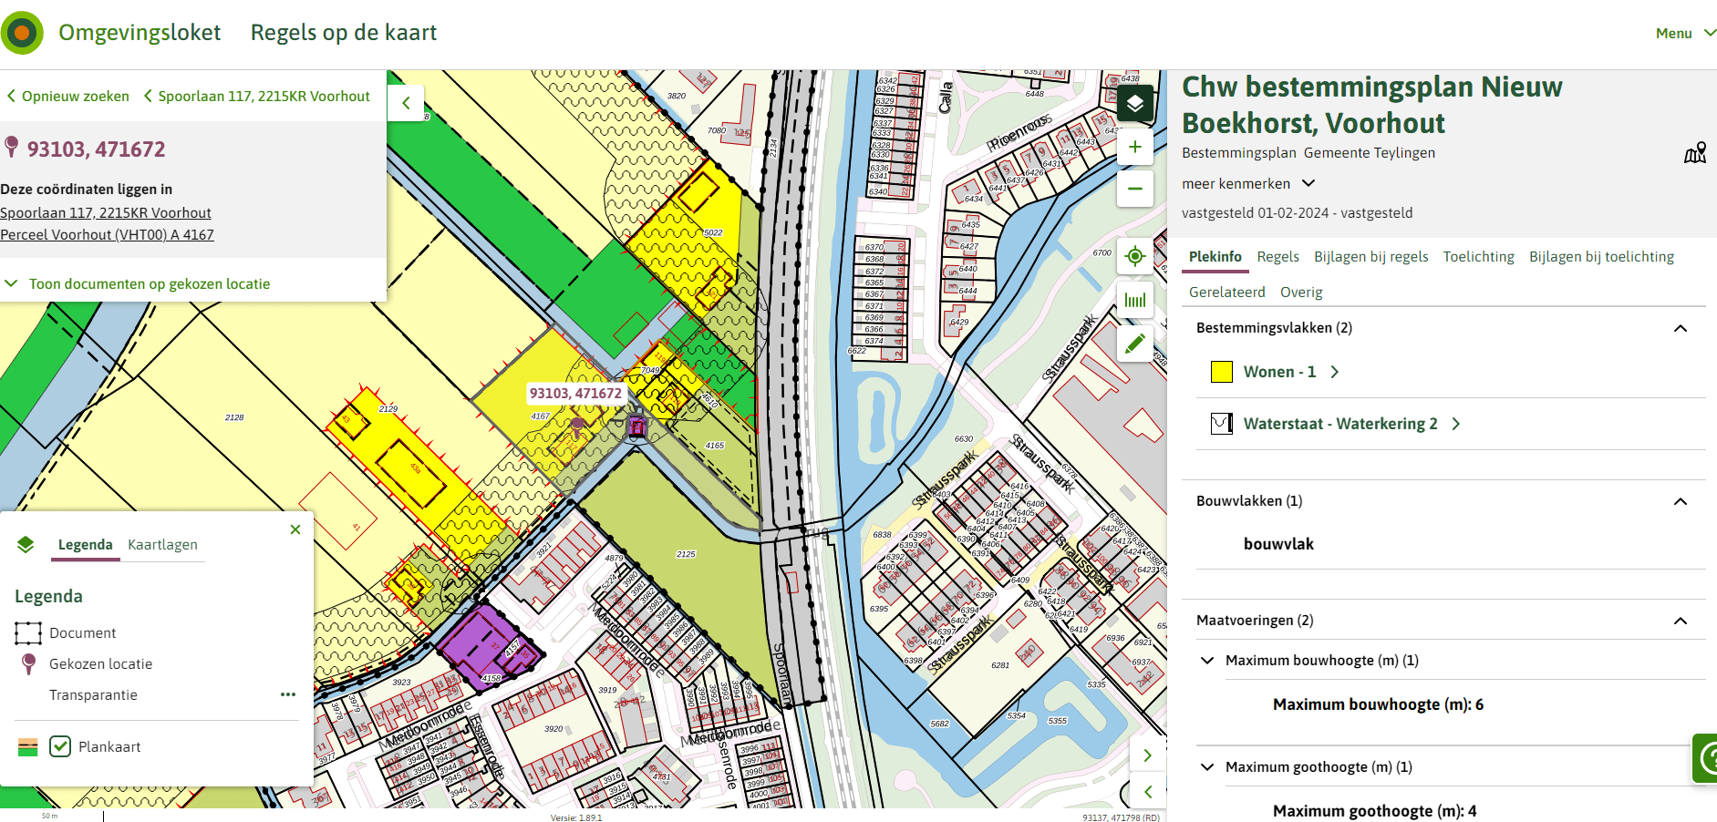The height and width of the screenshot is (822, 1717).
Task: Open the measure tool on map
Action: pyautogui.click(x=1134, y=300)
